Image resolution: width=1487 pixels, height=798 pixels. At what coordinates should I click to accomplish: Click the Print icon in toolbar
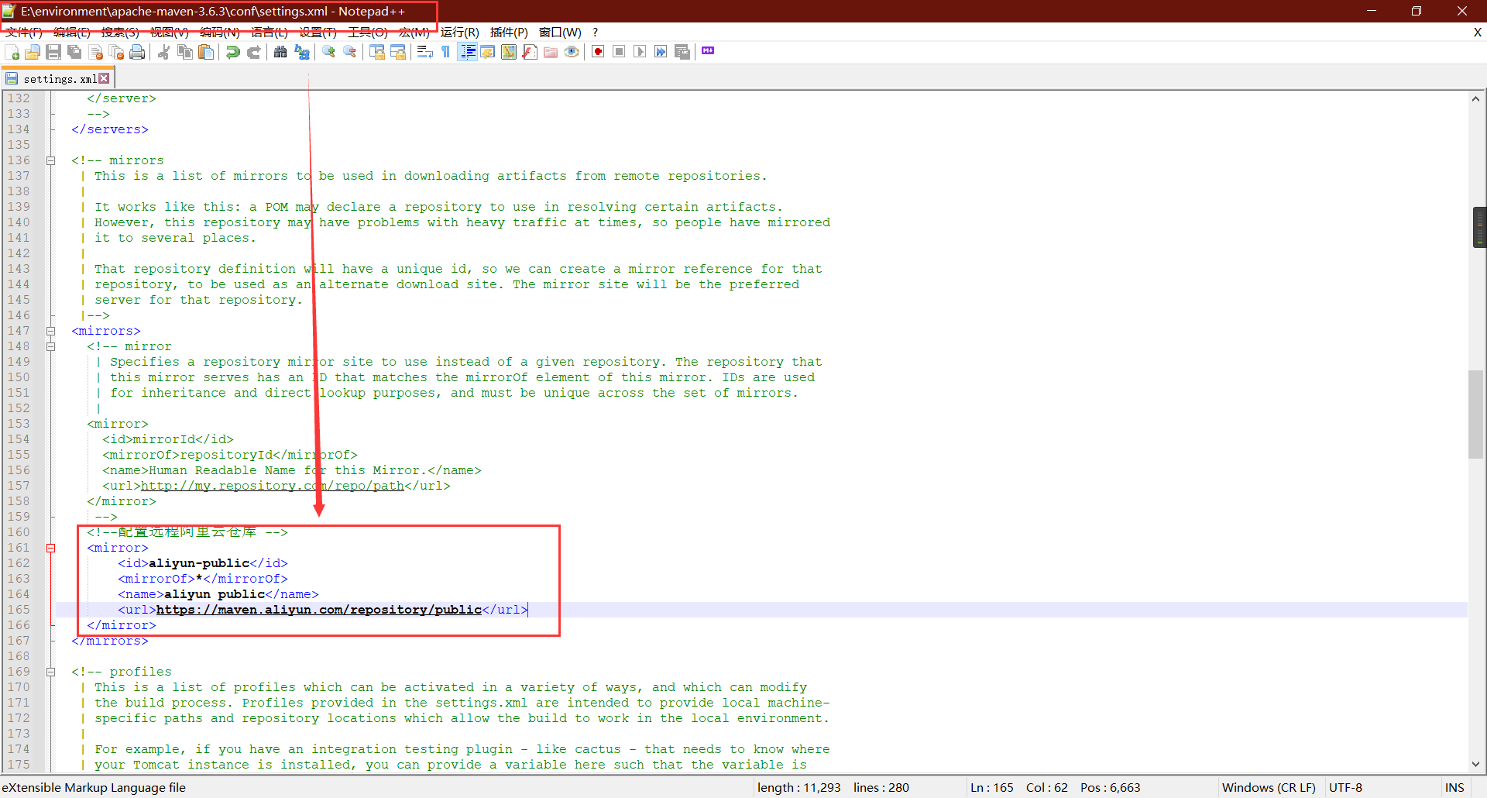click(137, 52)
